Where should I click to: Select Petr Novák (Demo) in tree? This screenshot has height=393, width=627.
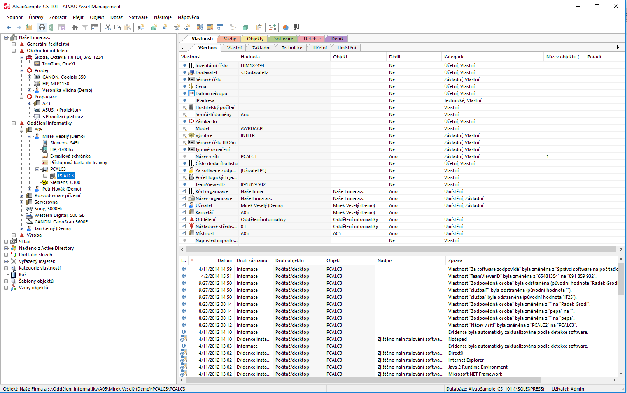pyautogui.click(x=61, y=189)
